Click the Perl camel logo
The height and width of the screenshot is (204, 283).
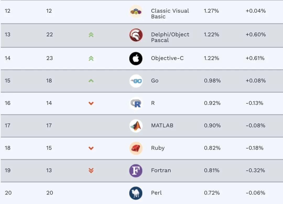(136, 193)
